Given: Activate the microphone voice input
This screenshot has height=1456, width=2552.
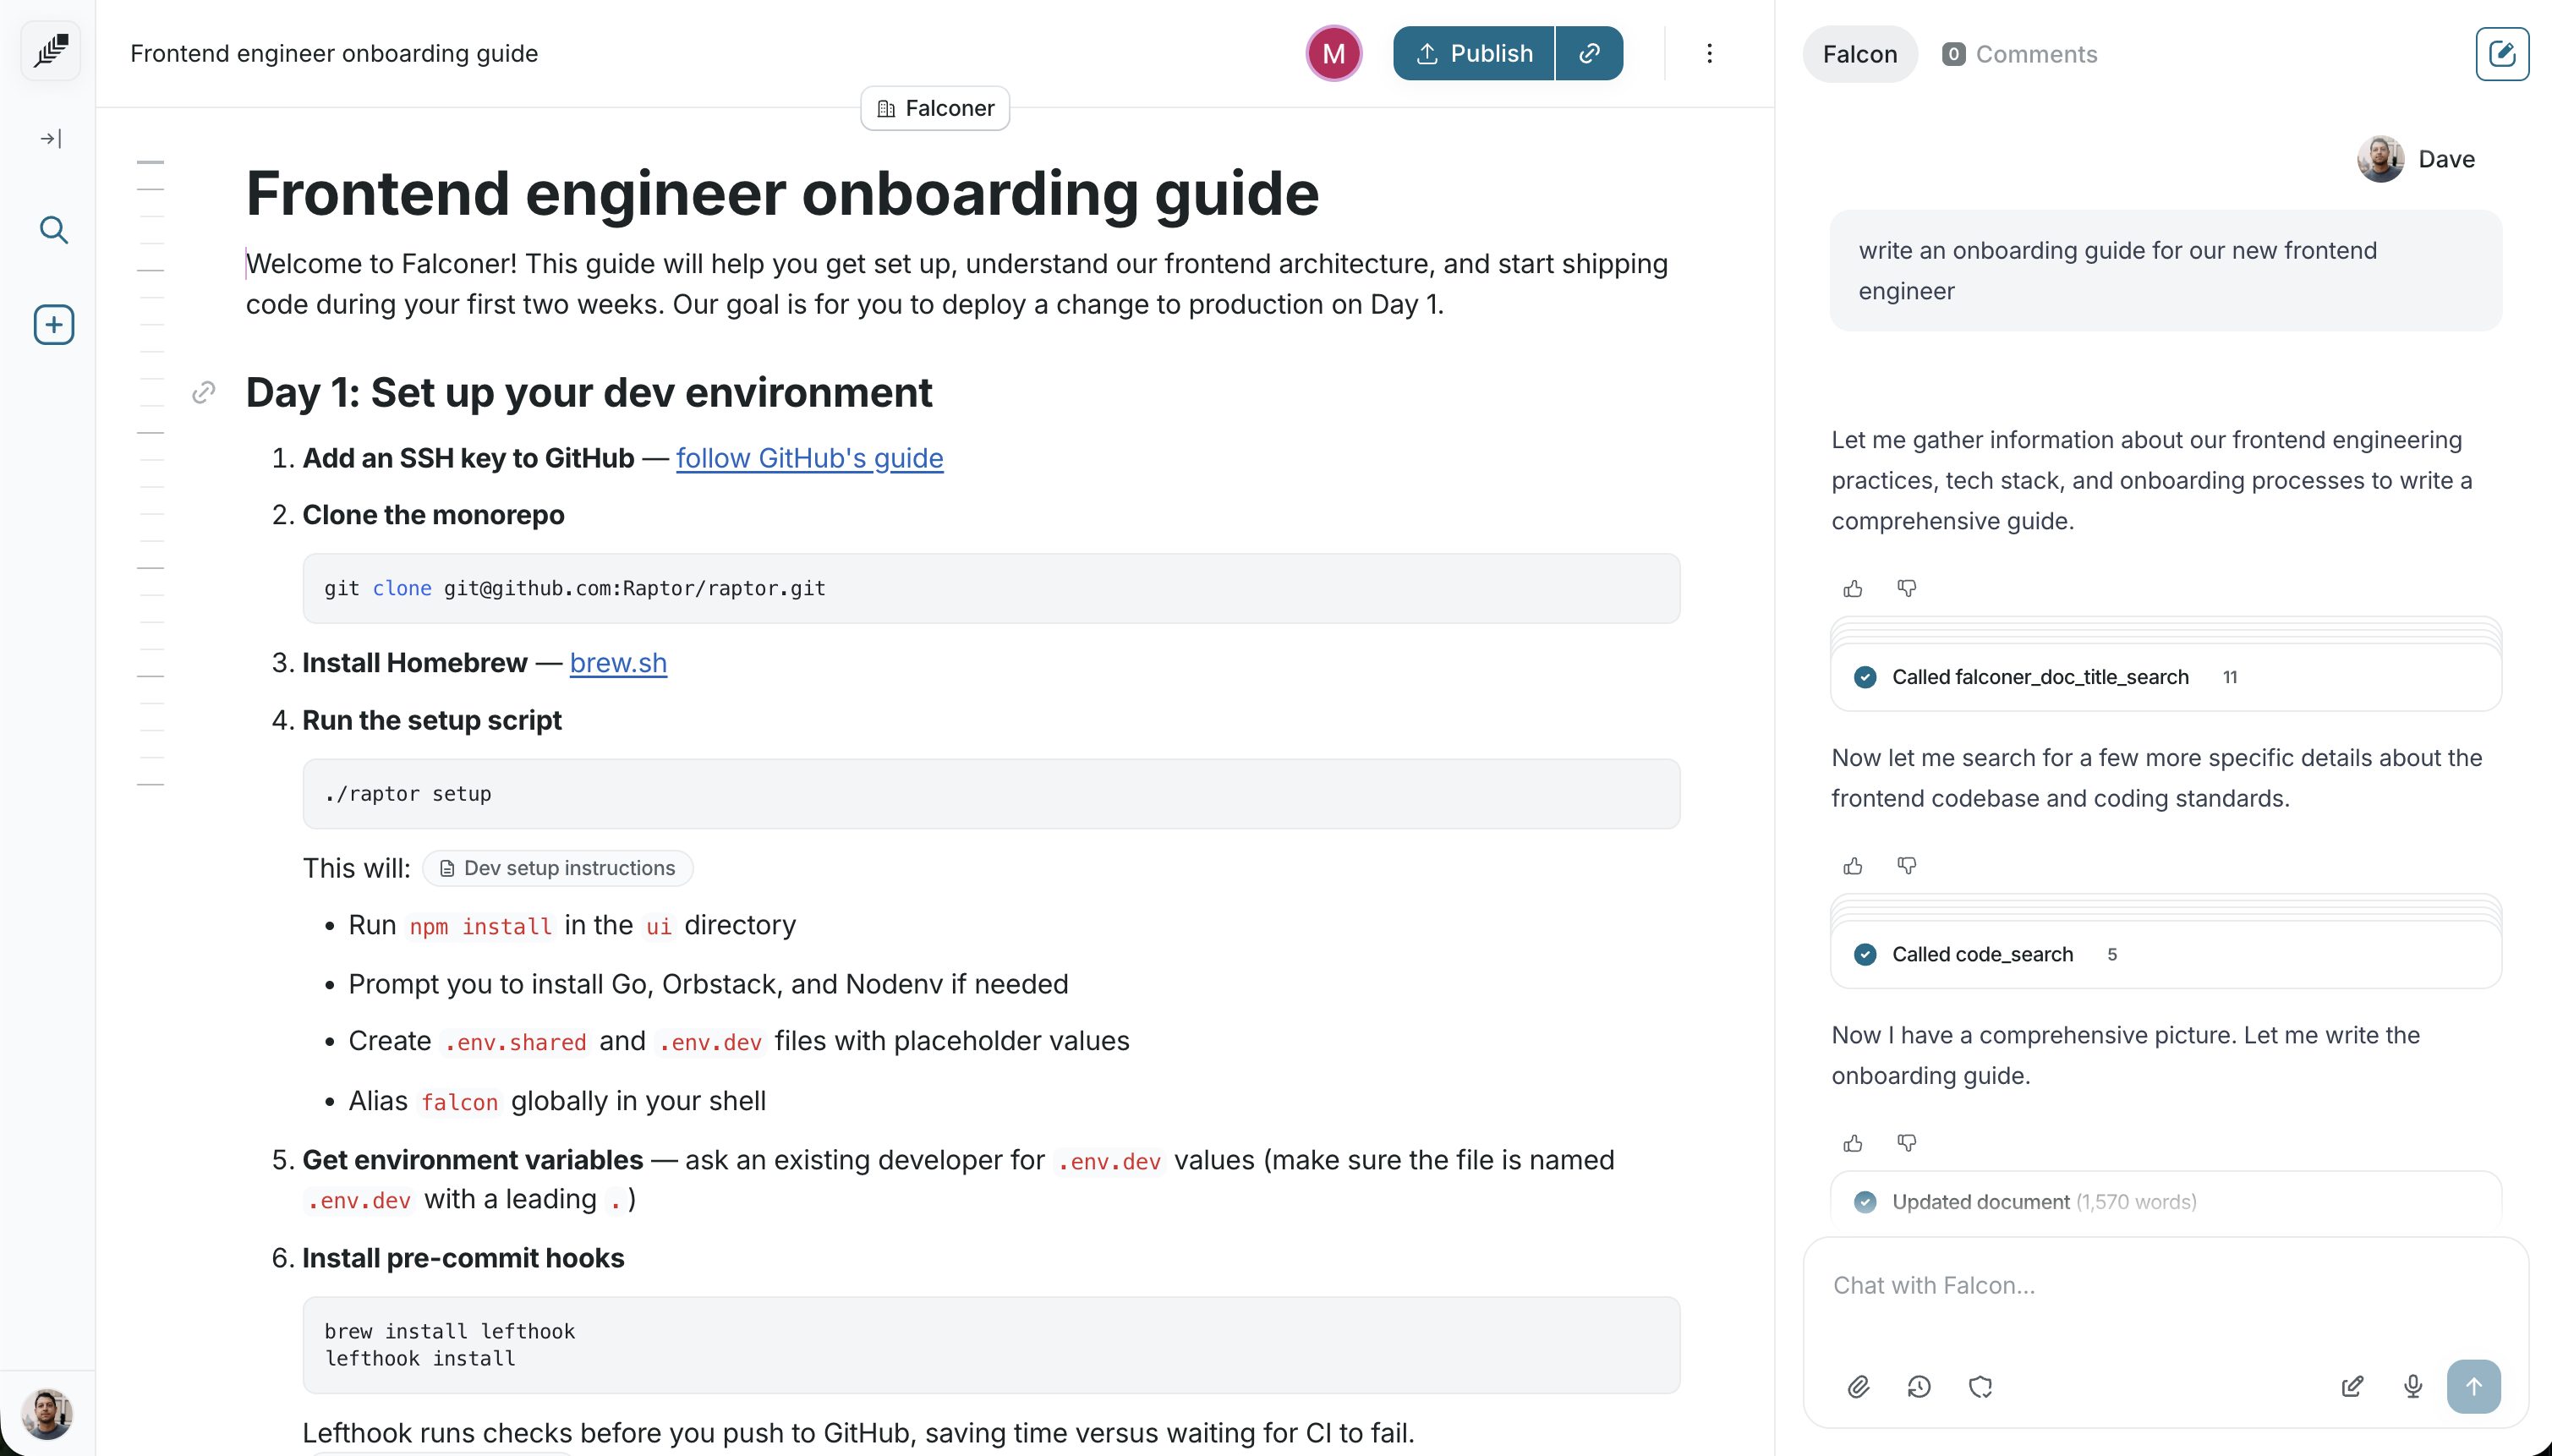Looking at the screenshot, I should click(x=2413, y=1386).
